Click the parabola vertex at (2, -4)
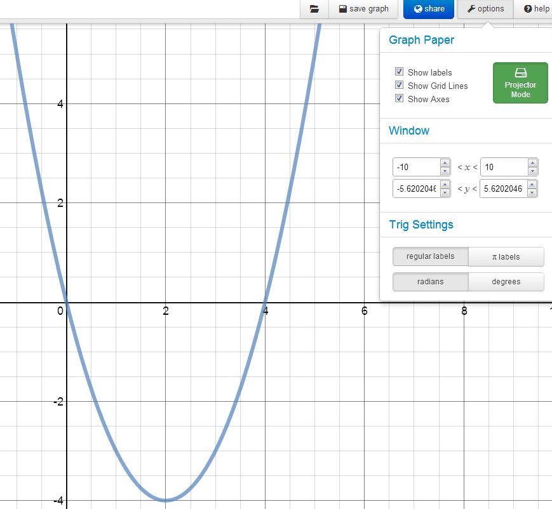 click(165, 500)
